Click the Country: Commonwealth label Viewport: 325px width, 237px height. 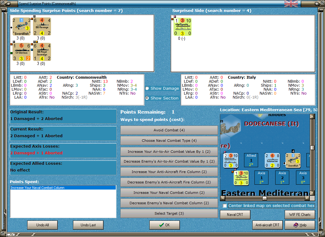(82, 77)
